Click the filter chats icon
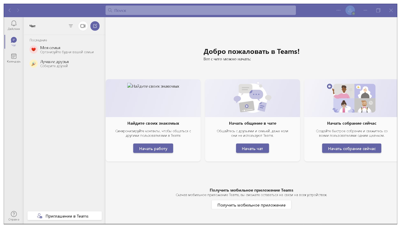Screen dimensions: 401x228 71,26
